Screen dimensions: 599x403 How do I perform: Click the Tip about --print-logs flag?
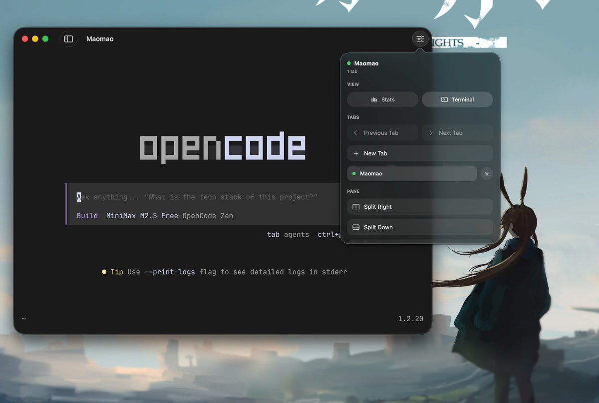[224, 272]
